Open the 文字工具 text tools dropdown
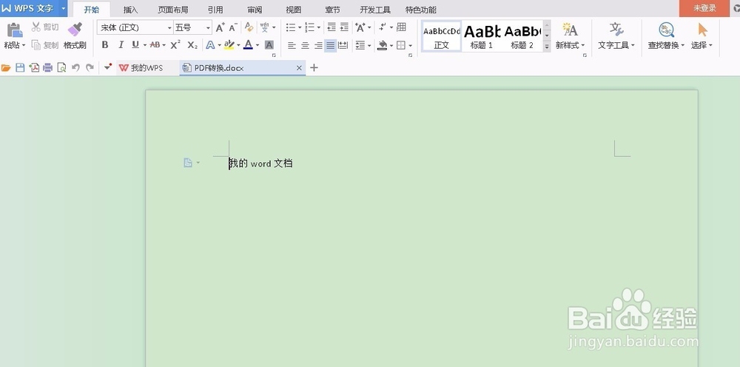 tap(633, 46)
